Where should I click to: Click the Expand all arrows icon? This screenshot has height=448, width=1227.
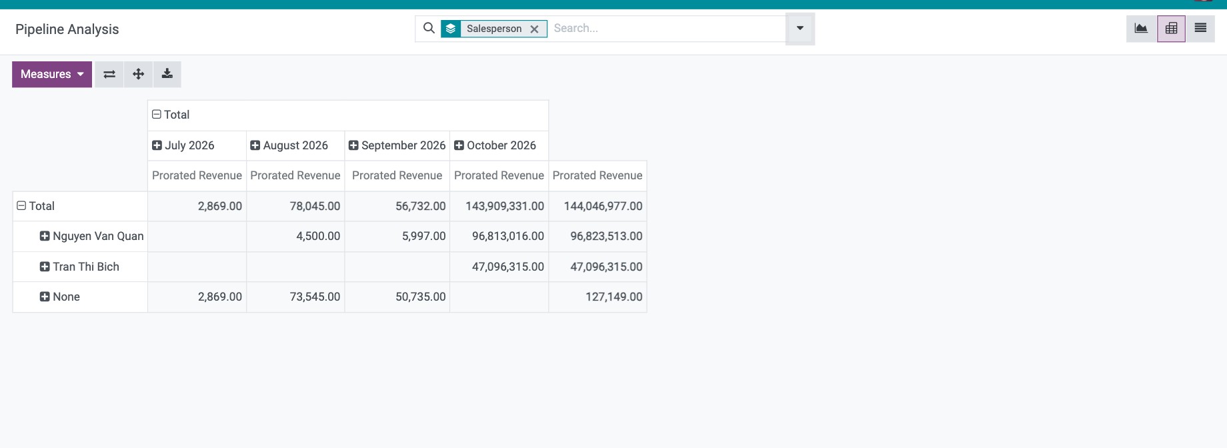point(138,74)
